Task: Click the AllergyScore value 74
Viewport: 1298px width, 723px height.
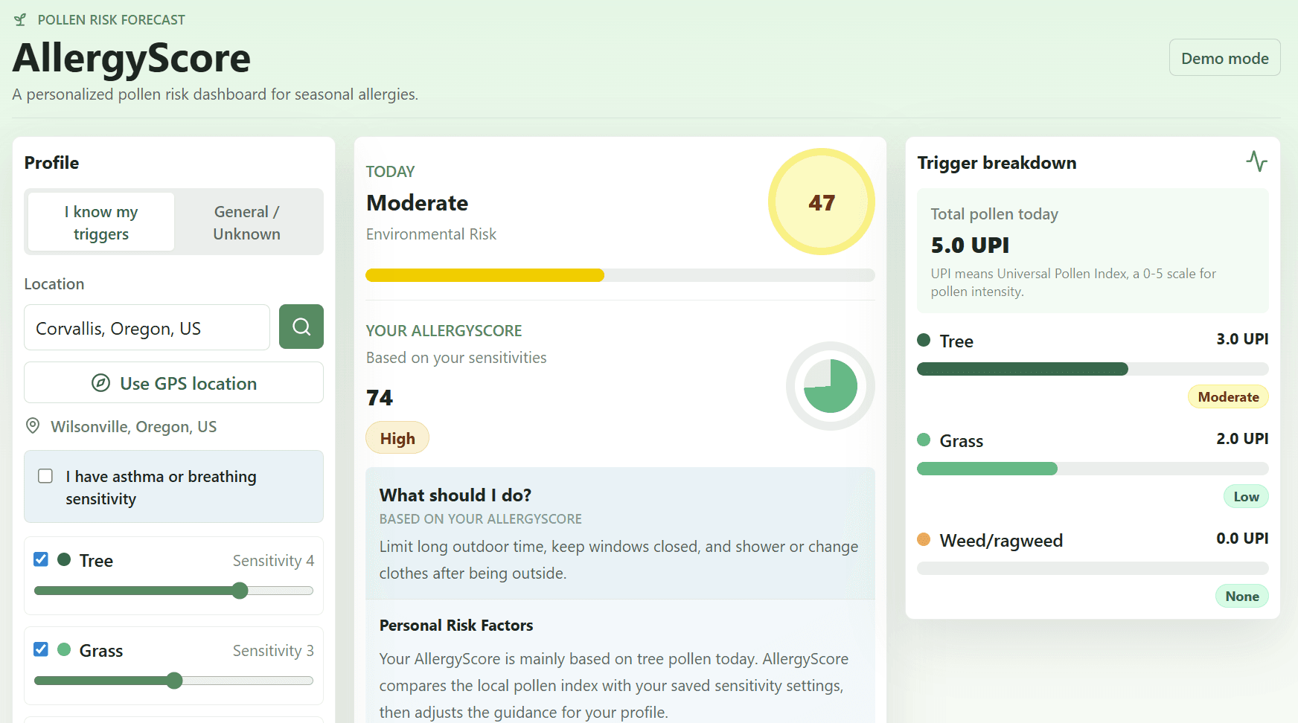Action: pos(380,398)
